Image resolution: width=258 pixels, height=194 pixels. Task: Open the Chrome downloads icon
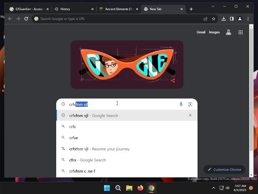224,19
